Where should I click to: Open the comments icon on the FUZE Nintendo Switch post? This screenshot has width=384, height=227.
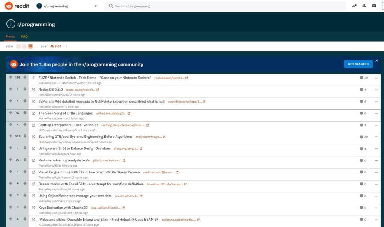pos(360,78)
